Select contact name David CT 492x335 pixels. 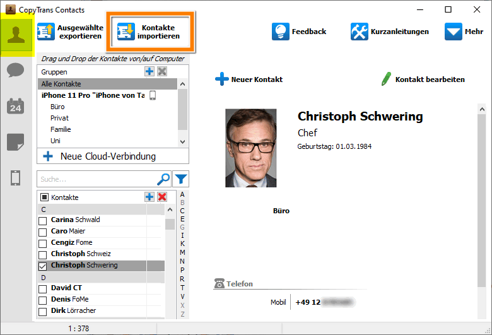(x=66, y=288)
